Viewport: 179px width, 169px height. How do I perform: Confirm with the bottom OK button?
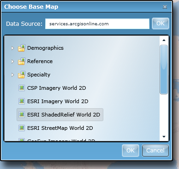pyautogui.click(x=131, y=151)
